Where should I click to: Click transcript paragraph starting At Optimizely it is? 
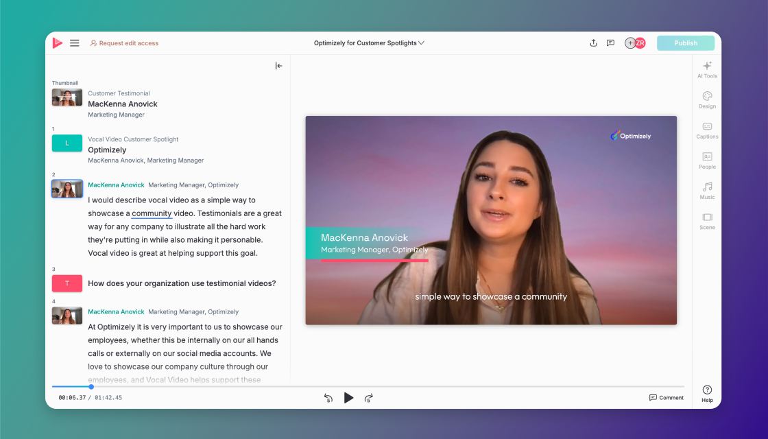[185, 353]
